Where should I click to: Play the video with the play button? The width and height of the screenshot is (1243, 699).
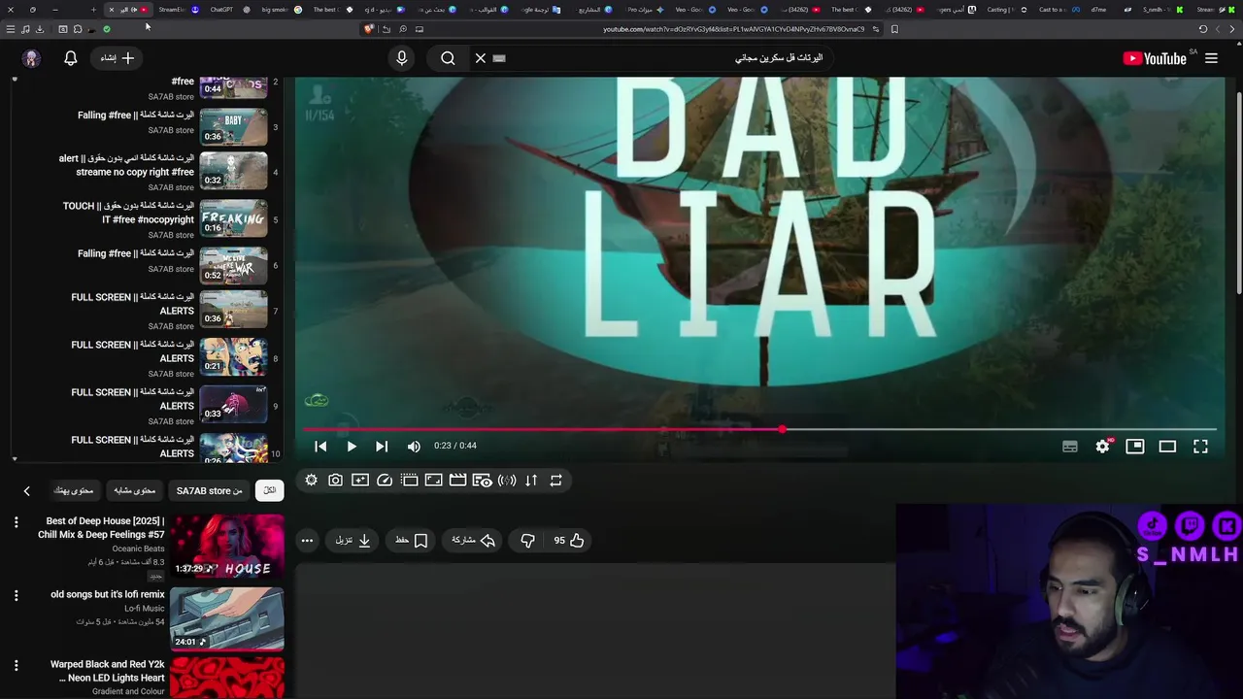[352, 447]
